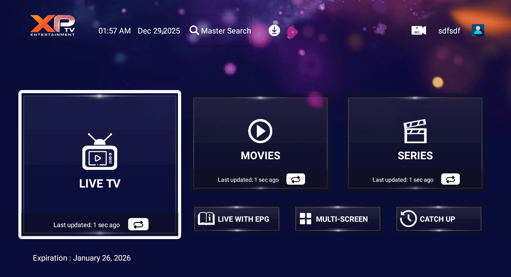Click the sdfsdf username text
The image size is (511, 277).
[449, 31]
